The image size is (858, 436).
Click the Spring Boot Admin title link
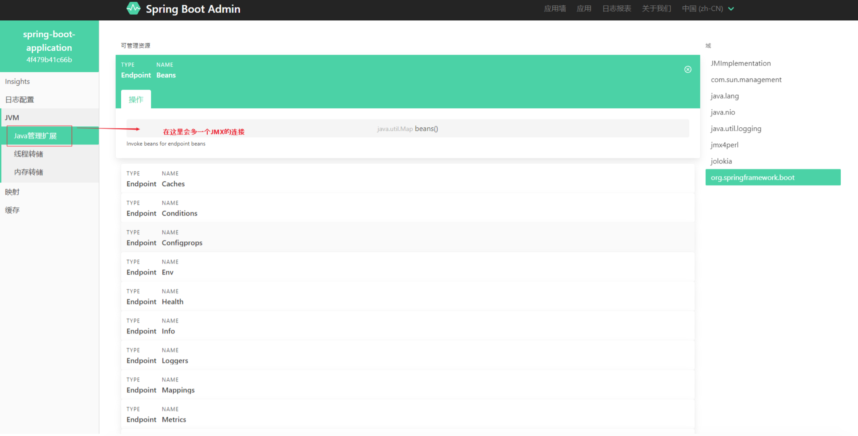coord(193,9)
